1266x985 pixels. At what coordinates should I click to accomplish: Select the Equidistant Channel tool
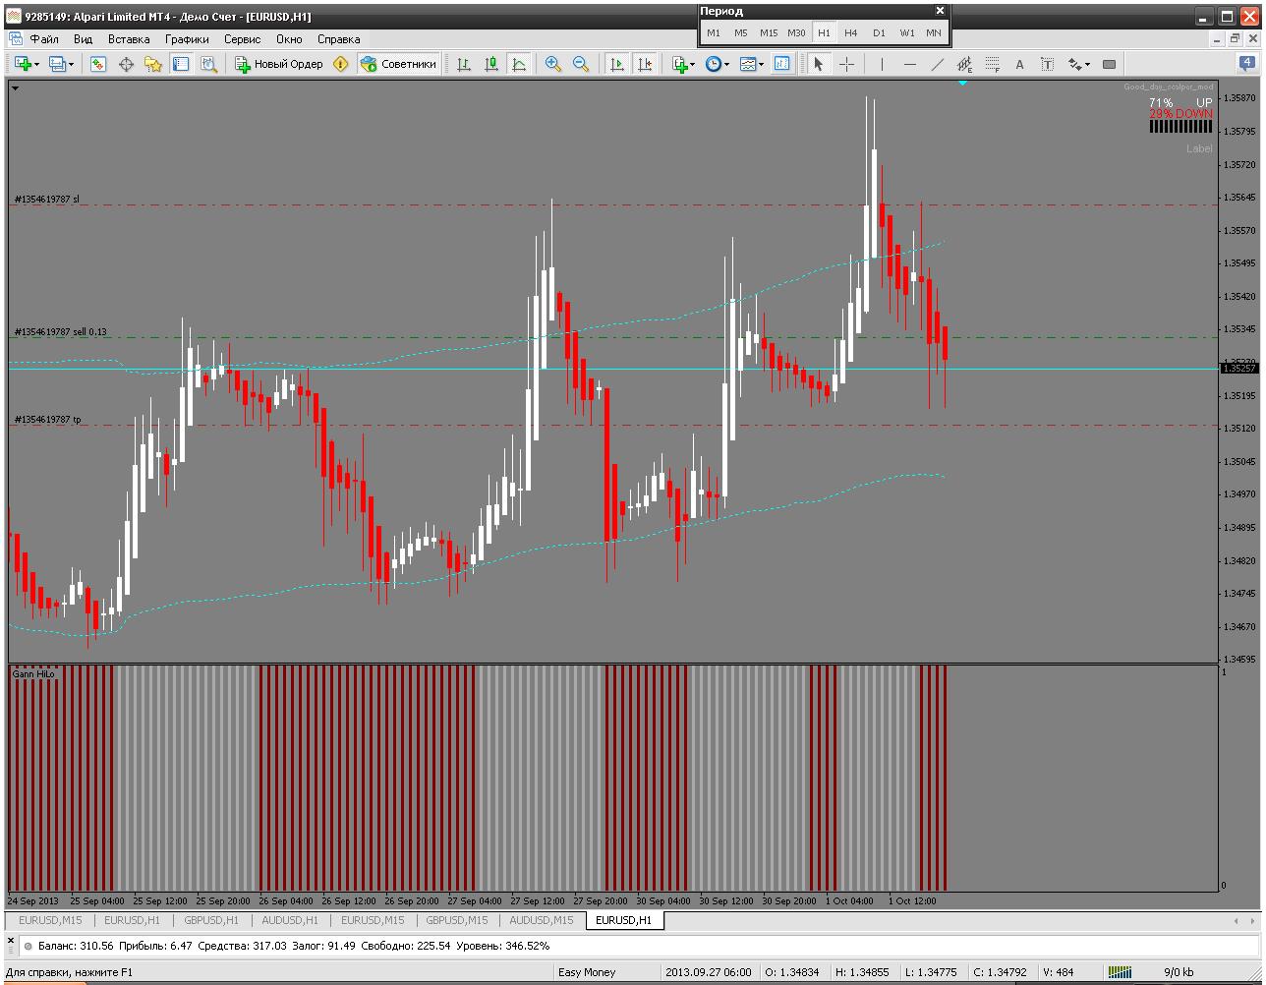pos(964,64)
